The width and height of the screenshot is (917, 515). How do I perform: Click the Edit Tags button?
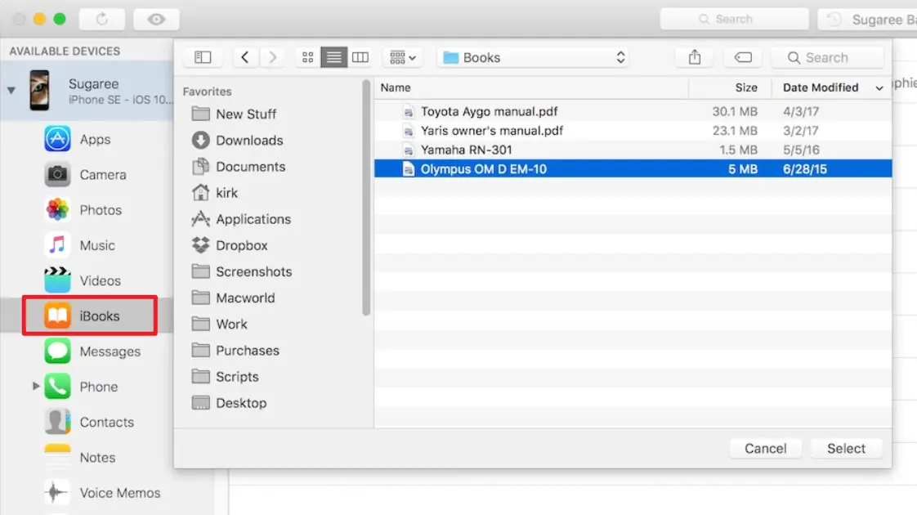click(743, 57)
